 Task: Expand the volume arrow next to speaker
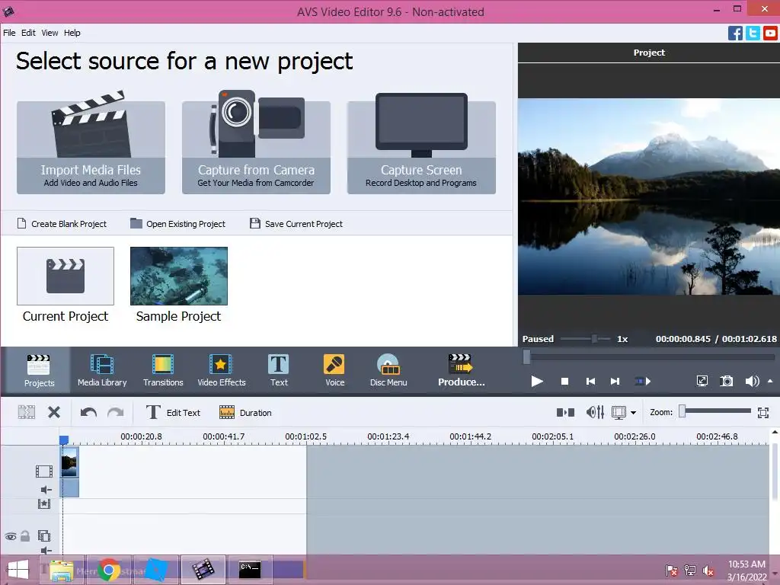coord(770,382)
